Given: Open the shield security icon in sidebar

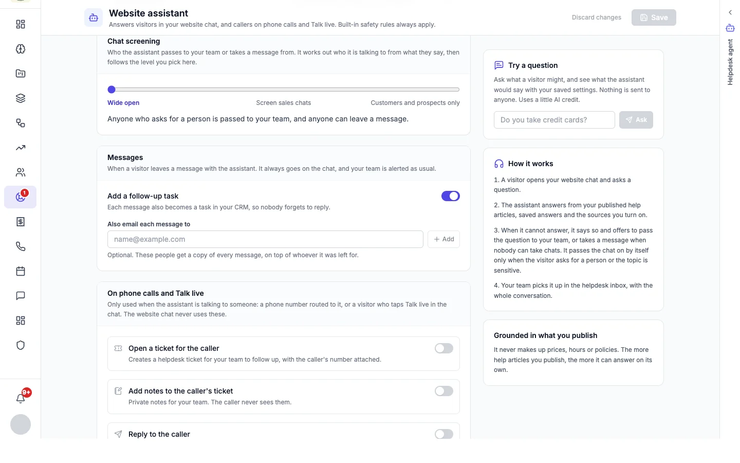Looking at the screenshot, I should [21, 345].
